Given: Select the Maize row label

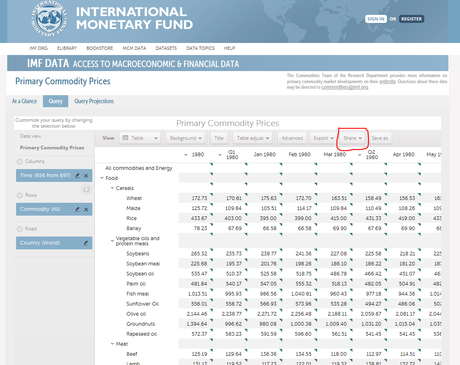Looking at the screenshot, I should click(x=134, y=208).
